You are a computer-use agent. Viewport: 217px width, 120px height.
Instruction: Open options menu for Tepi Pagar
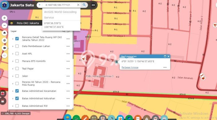click(x=68, y=69)
